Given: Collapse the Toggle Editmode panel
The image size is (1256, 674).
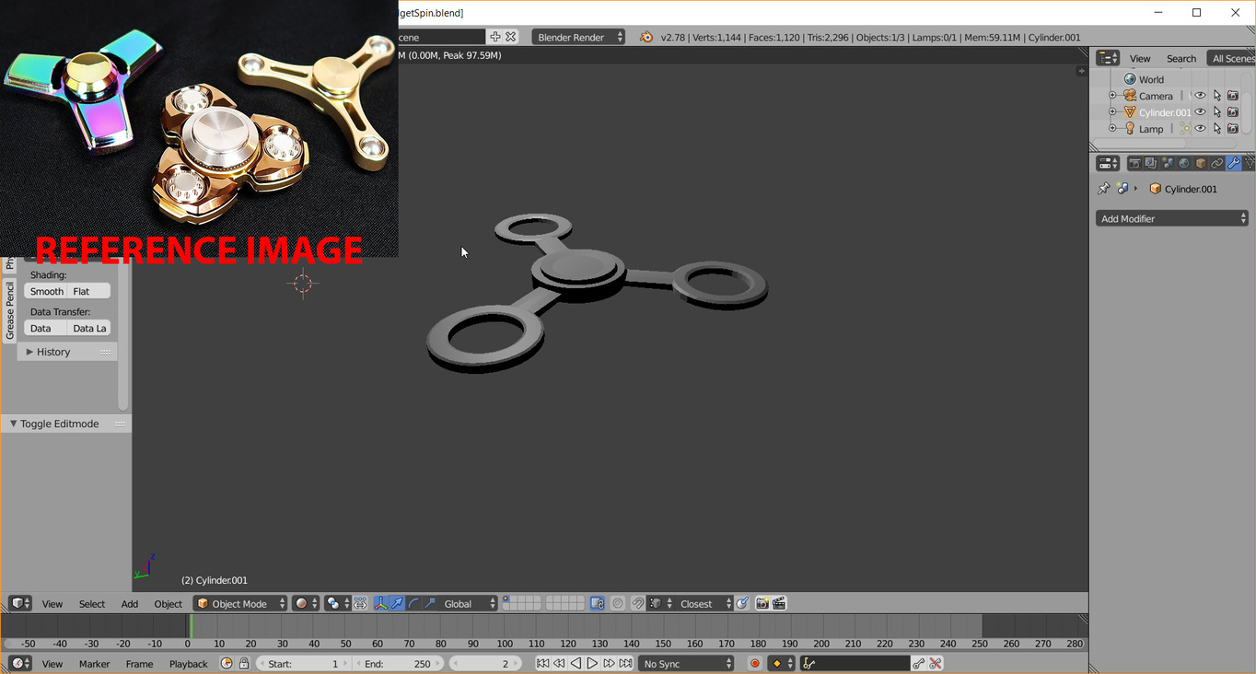Looking at the screenshot, I should pos(66,424).
